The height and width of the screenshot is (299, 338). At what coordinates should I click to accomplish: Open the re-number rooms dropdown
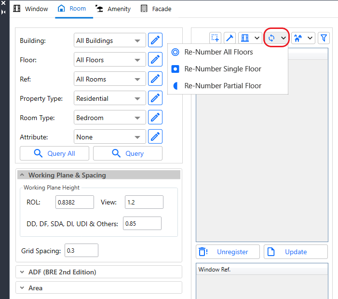[x=277, y=38]
